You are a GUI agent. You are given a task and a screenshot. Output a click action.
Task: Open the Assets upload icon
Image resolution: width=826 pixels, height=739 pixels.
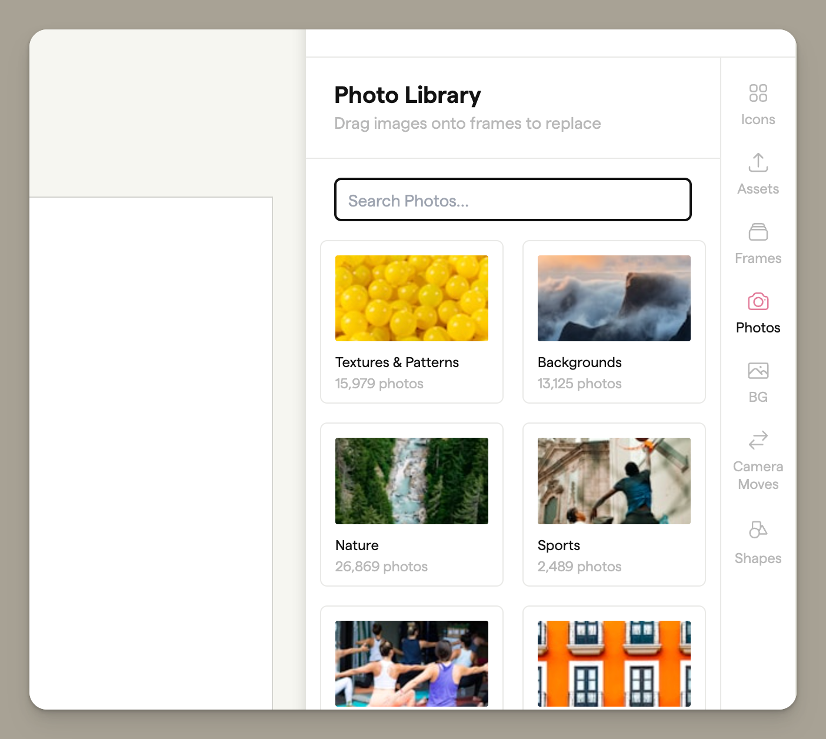click(758, 162)
